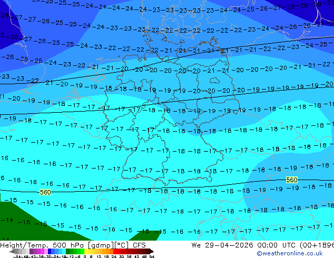Click the yellow segment of the temperature legend
Viewport: 334px width, 258px height.
coord(86,252)
